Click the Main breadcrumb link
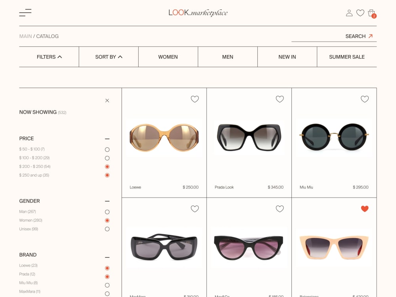 point(25,36)
